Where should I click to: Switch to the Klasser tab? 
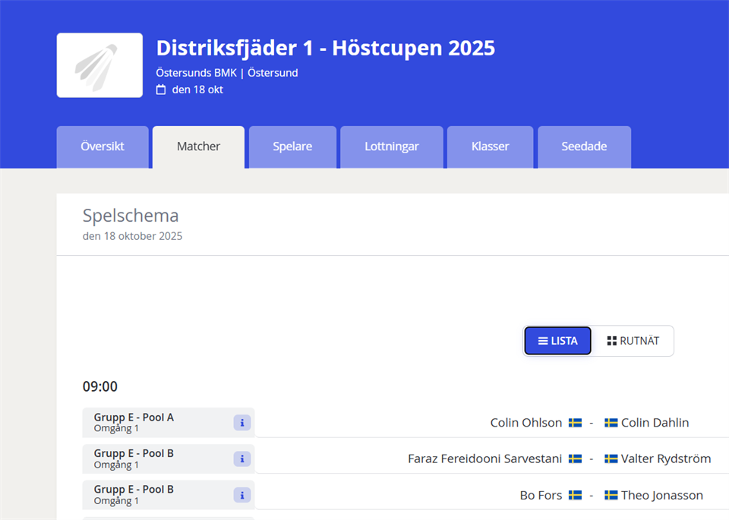coord(490,147)
